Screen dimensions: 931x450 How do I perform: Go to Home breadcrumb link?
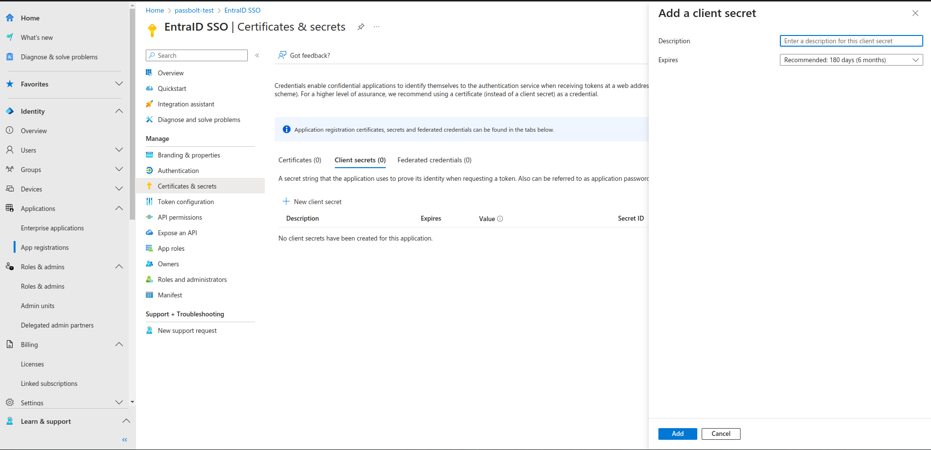[x=155, y=10]
